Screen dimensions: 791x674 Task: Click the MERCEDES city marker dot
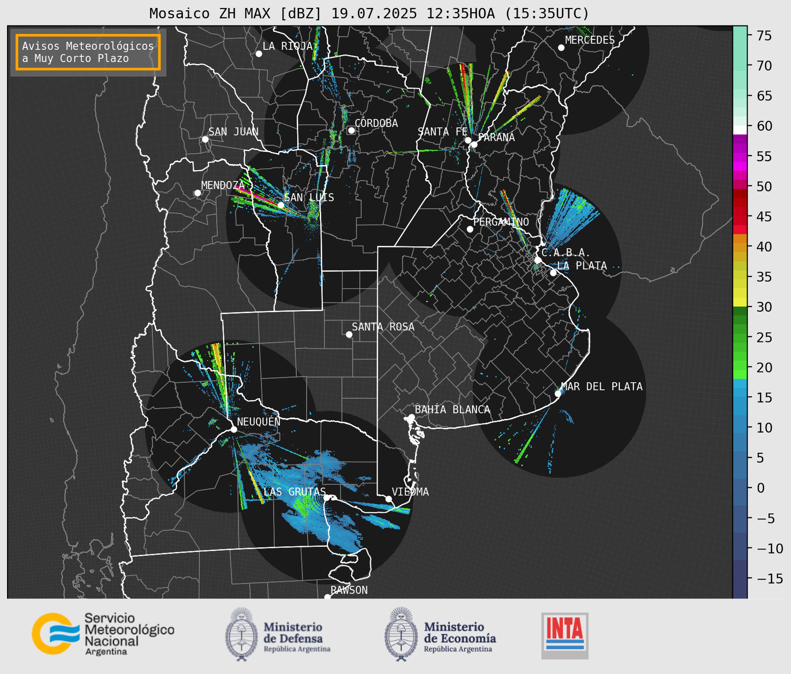(561, 47)
